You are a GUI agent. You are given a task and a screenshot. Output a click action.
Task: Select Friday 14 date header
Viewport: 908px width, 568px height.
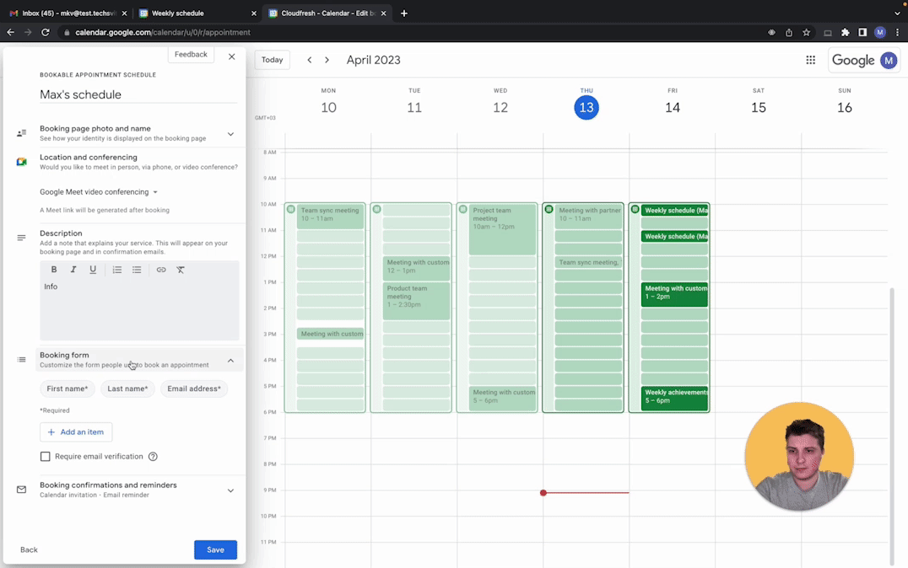tap(673, 108)
